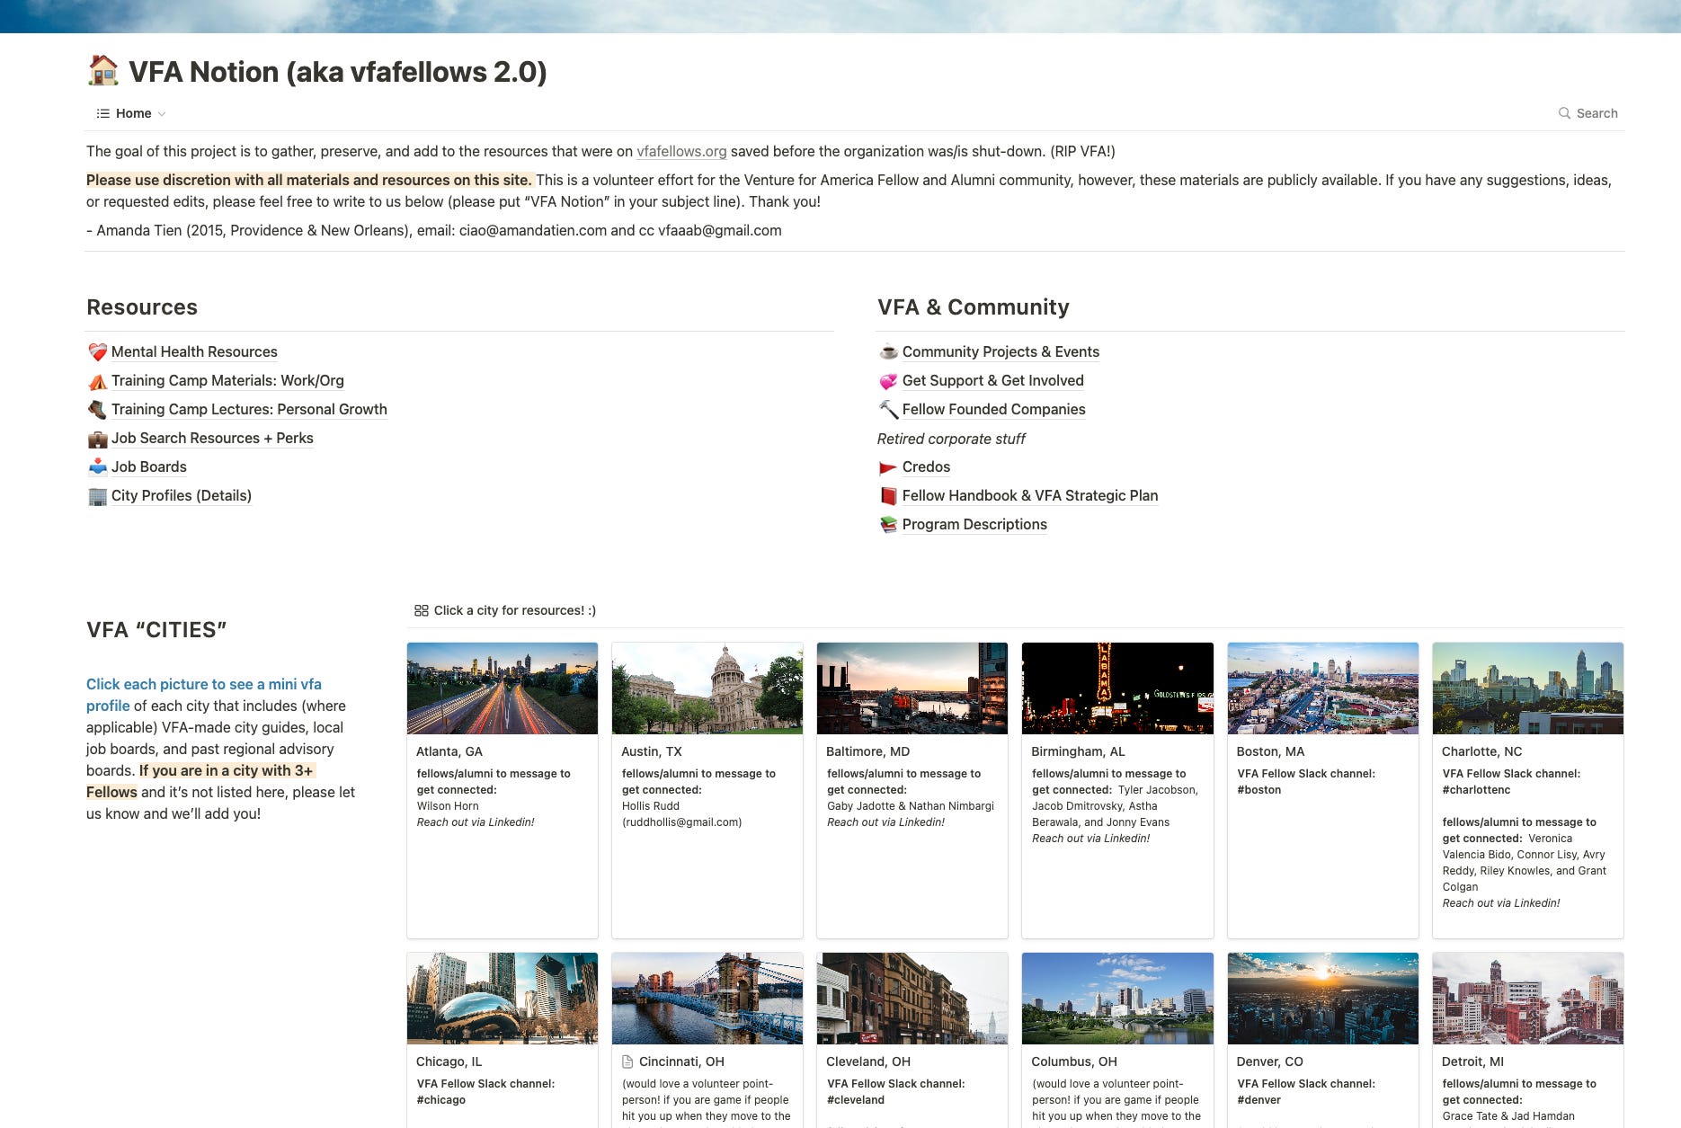Open the Detroit, MI buildings photo

point(1528,999)
